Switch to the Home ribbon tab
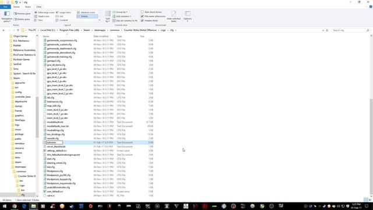 [x=16, y=6]
